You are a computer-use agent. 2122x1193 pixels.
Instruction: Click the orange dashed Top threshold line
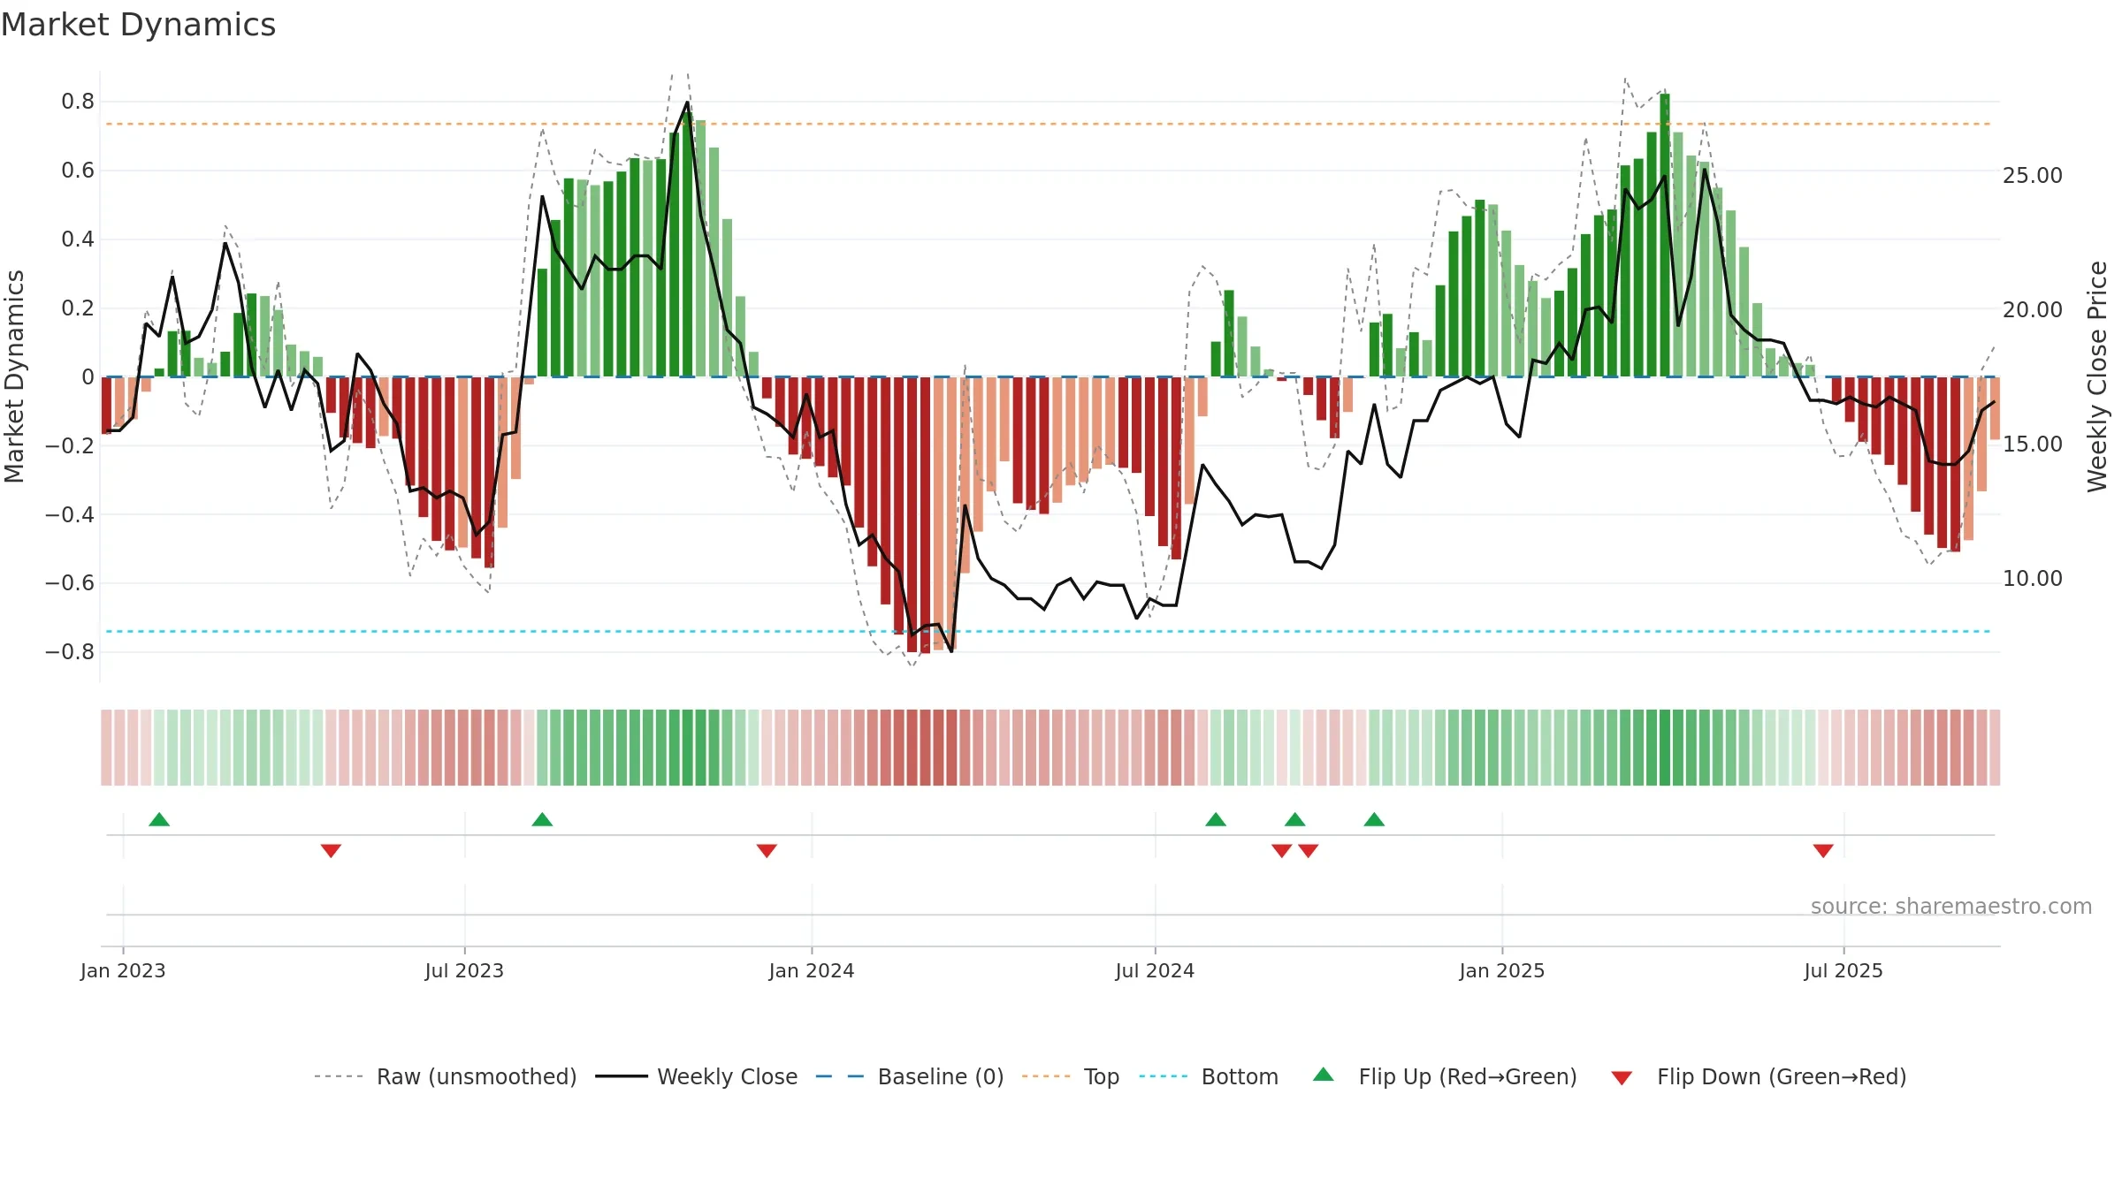click(1049, 124)
